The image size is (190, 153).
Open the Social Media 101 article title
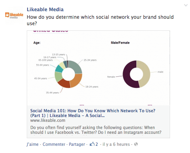[x=93, y=113]
